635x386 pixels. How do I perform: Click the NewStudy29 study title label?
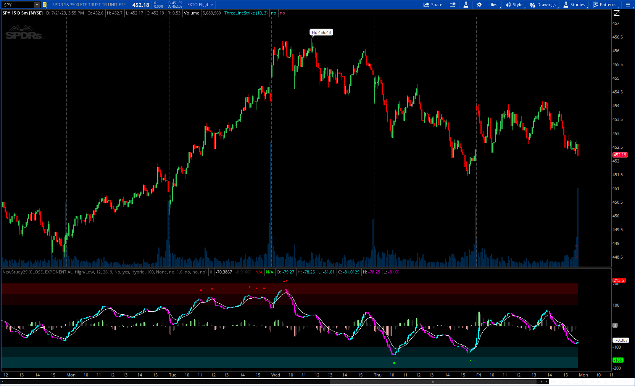coord(105,272)
